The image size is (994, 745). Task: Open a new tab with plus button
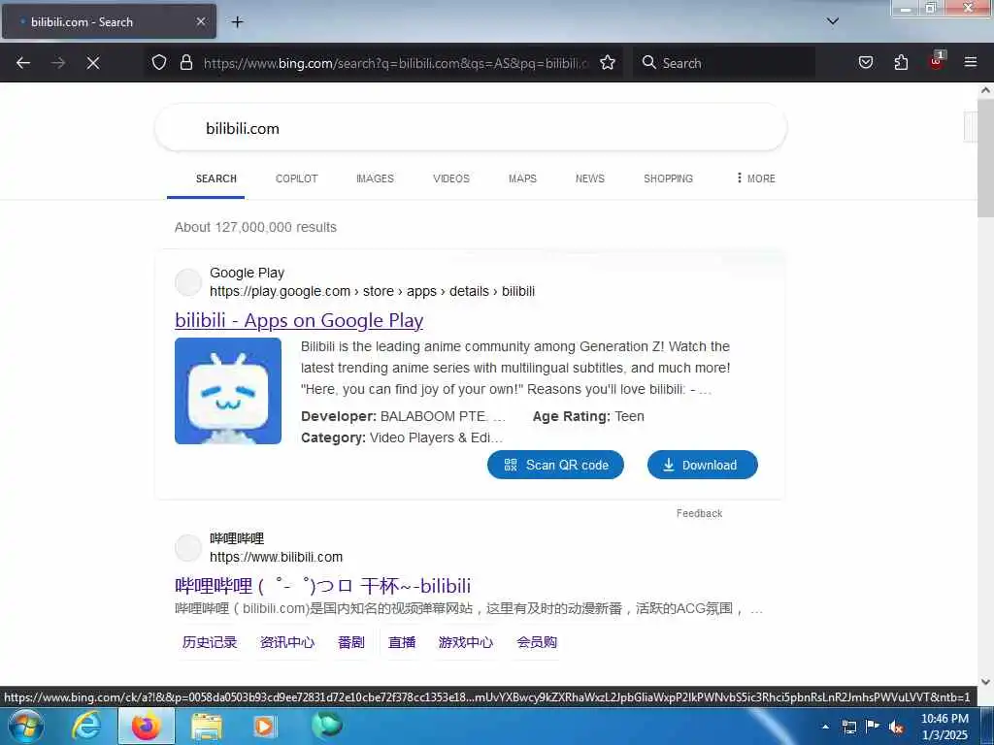[x=237, y=22]
